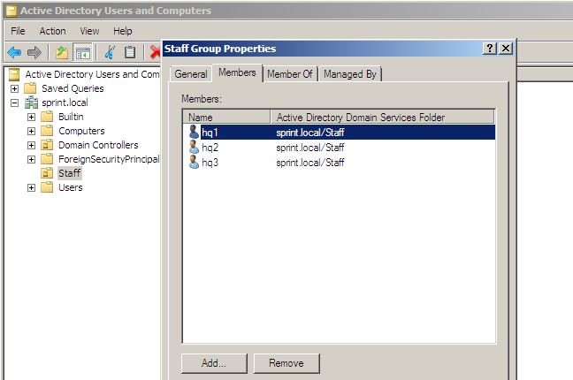Click the Up one level folder icon

62,53
